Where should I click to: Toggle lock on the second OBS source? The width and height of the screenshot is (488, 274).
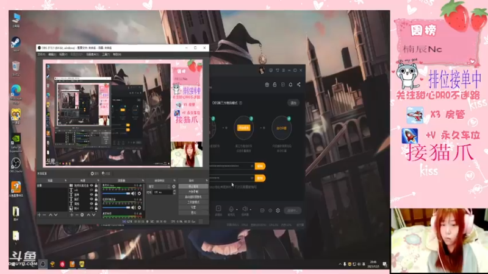click(x=96, y=190)
